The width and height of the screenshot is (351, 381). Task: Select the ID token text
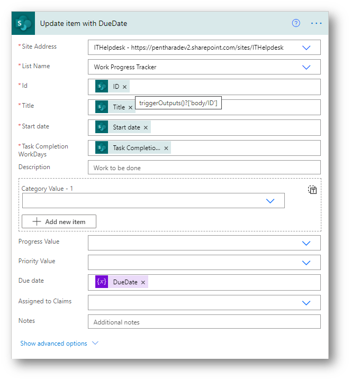click(116, 87)
